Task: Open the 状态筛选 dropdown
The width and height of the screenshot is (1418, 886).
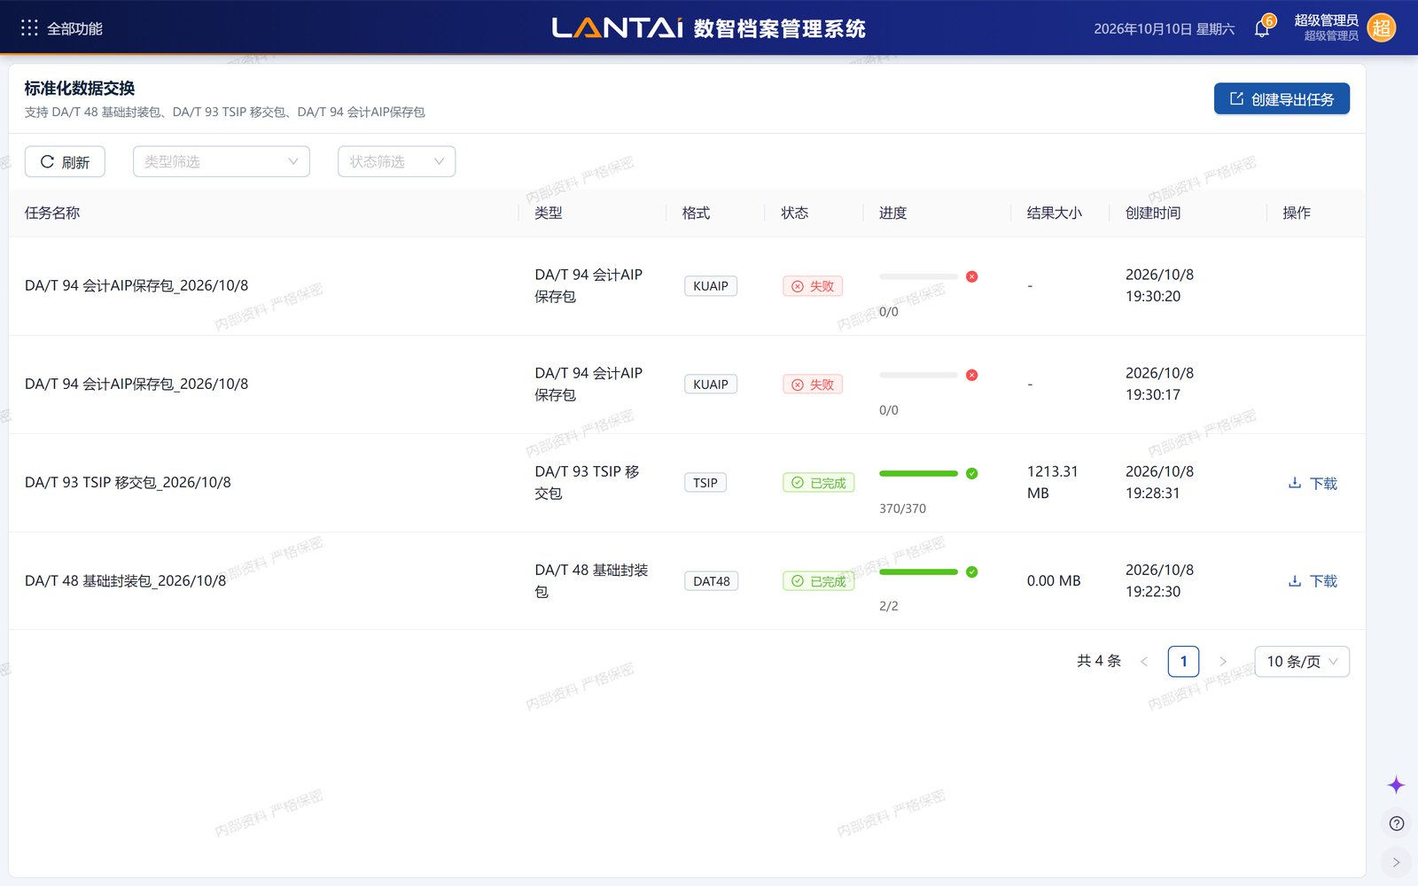Action: [396, 161]
